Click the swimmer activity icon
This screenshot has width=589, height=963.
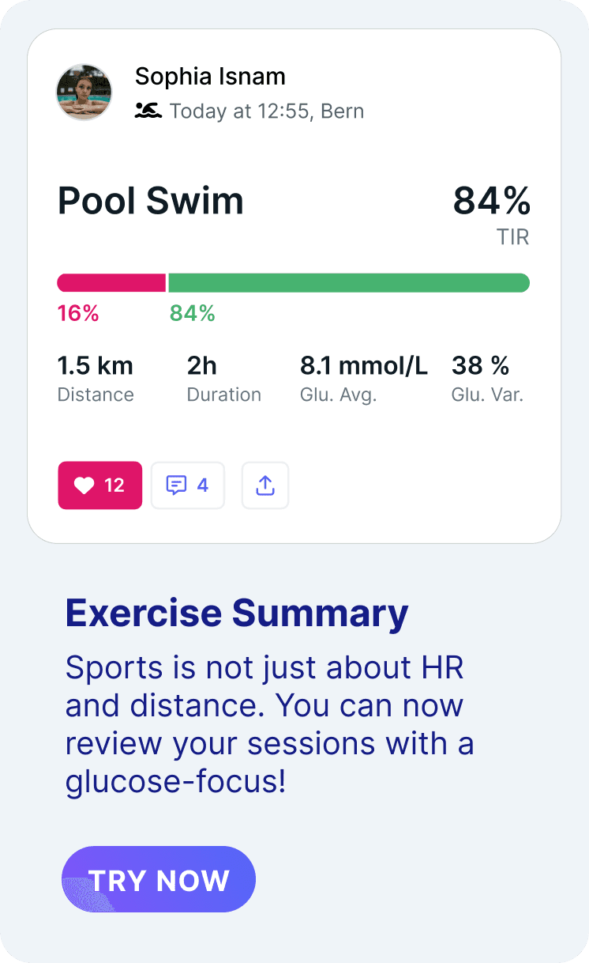[x=148, y=110]
